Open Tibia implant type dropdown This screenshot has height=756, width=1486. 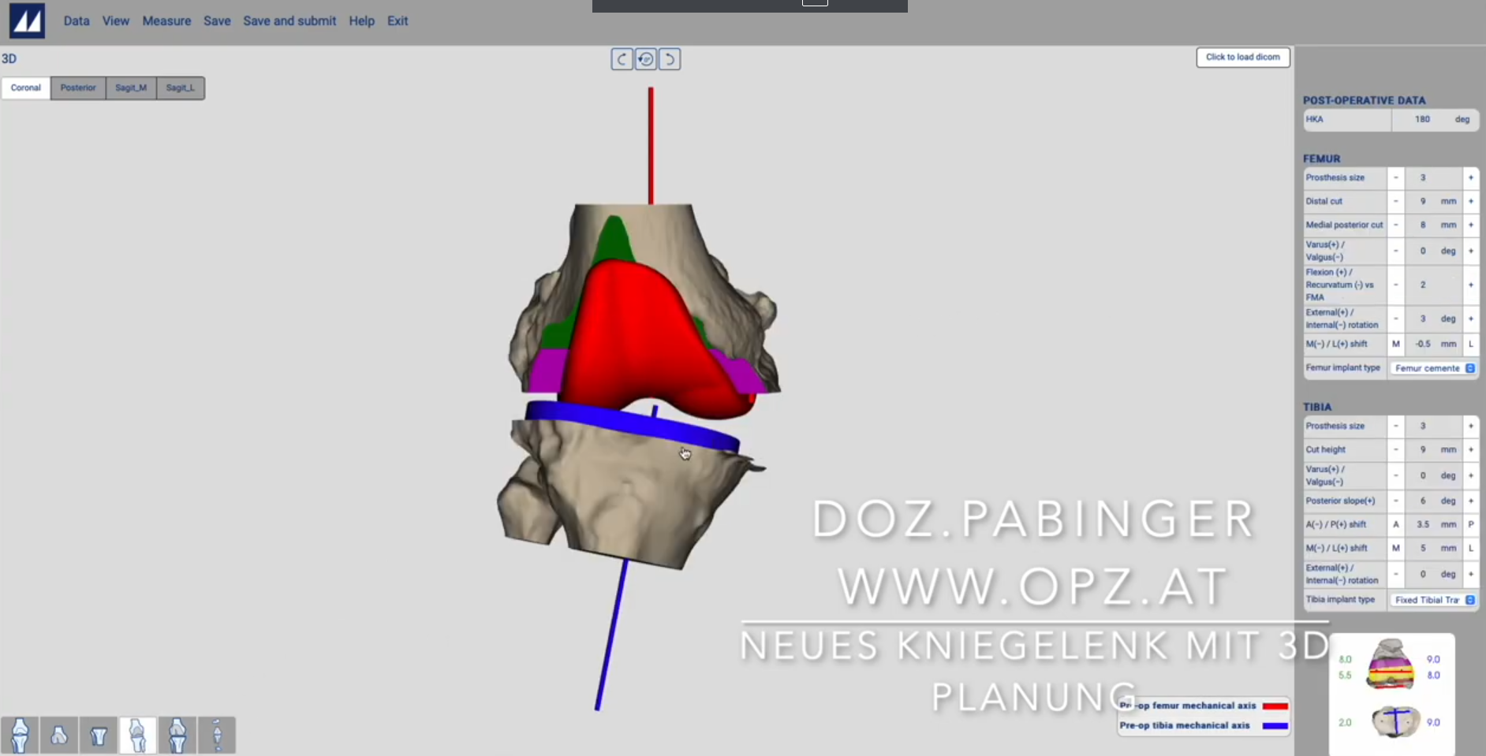1434,600
